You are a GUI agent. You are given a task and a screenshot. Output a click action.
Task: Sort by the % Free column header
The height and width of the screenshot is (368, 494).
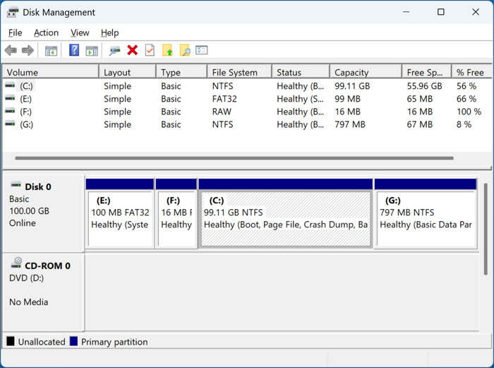coord(471,72)
